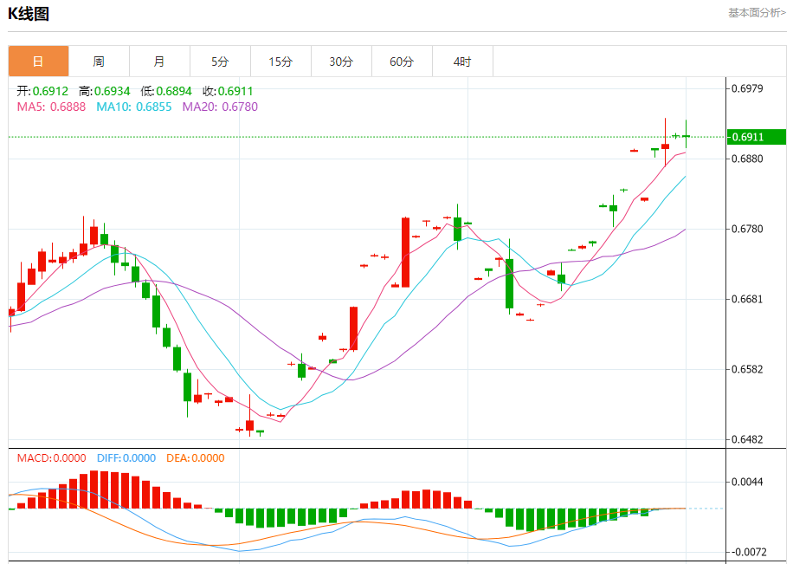Open the 月 monthly chart tab
Screen dimensions: 793x564
[159, 62]
